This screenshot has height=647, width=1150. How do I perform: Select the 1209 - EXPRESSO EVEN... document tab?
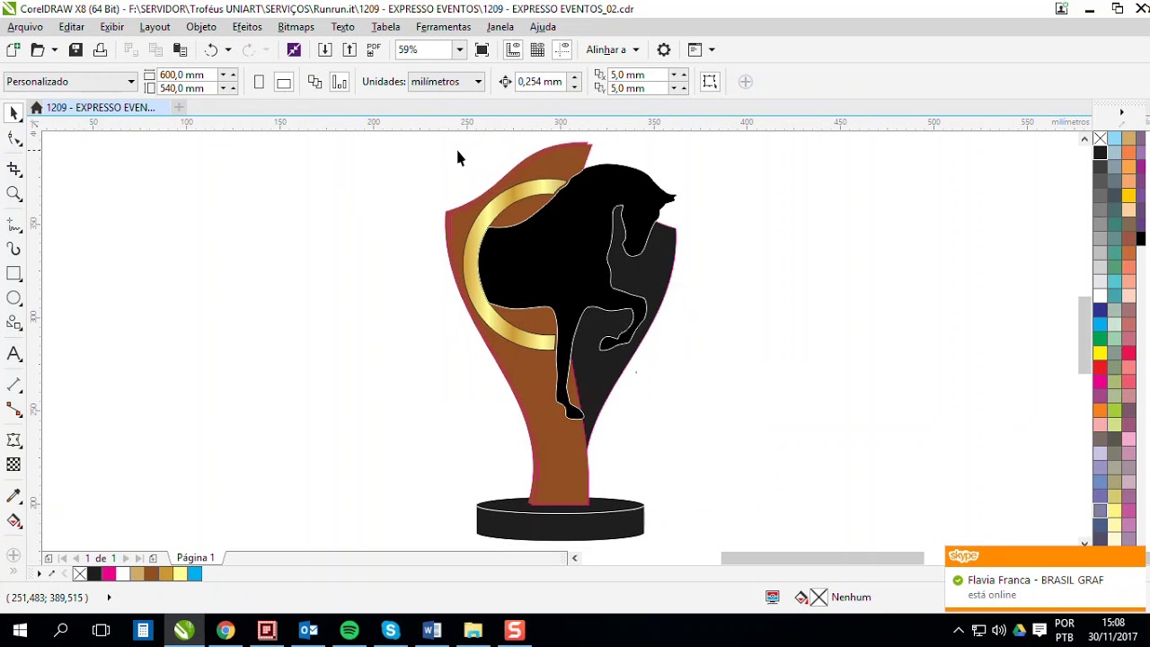[x=101, y=108]
